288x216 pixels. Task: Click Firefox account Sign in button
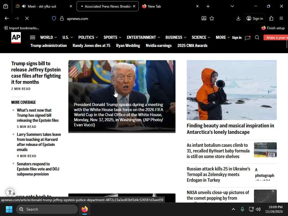pos(255,18)
